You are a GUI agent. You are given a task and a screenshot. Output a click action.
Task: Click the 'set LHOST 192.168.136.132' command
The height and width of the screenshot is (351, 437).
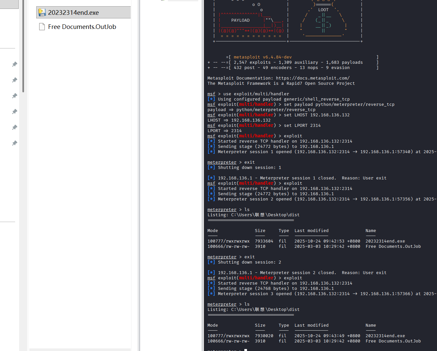(x=317, y=115)
